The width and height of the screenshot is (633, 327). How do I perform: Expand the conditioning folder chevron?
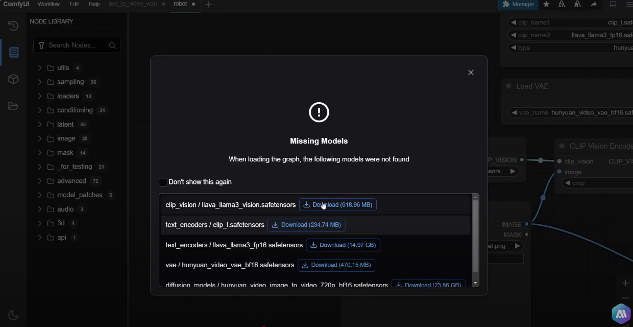pyautogui.click(x=39, y=110)
